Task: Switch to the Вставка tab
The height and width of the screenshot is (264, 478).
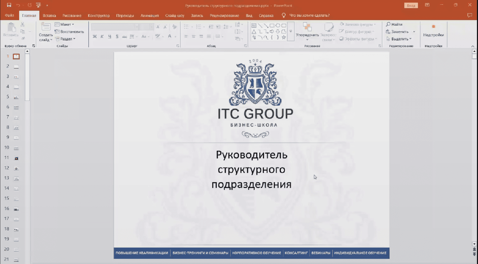Action: coord(49,16)
